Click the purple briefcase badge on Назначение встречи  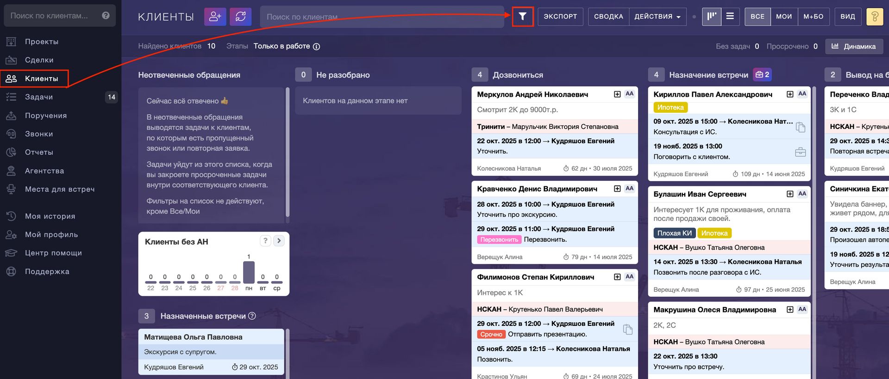762,74
